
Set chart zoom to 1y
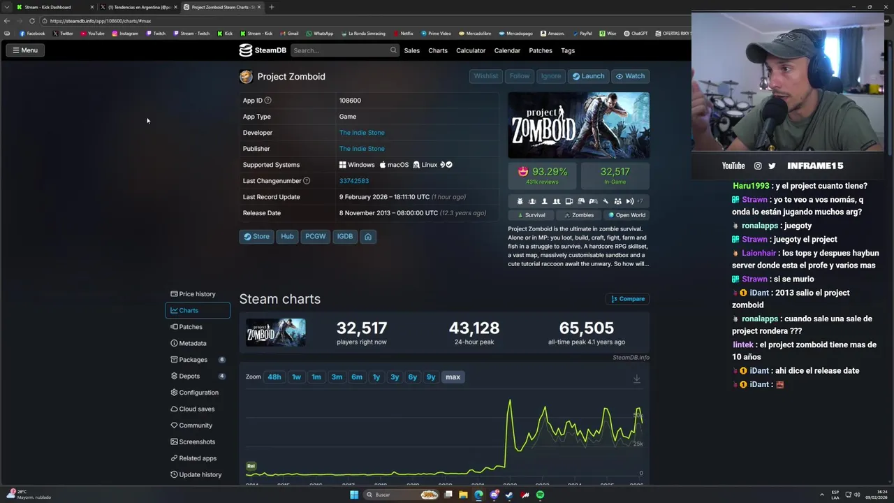pos(376,377)
